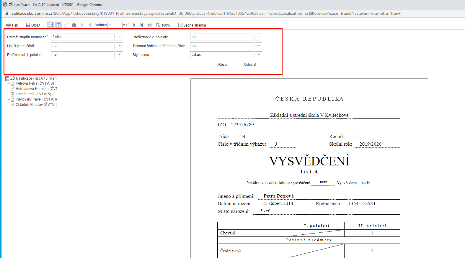Select Chládek Miroslav in document tree
Image resolution: width=465 pixels, height=258 pixels.
point(36,105)
